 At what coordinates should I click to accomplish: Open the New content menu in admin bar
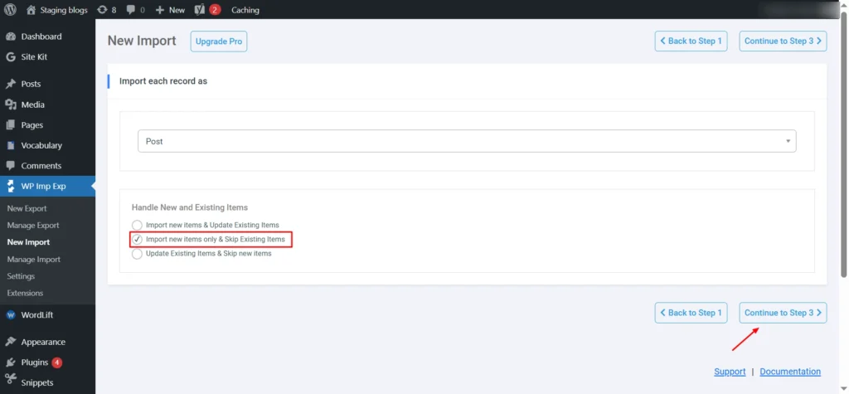[x=170, y=10]
